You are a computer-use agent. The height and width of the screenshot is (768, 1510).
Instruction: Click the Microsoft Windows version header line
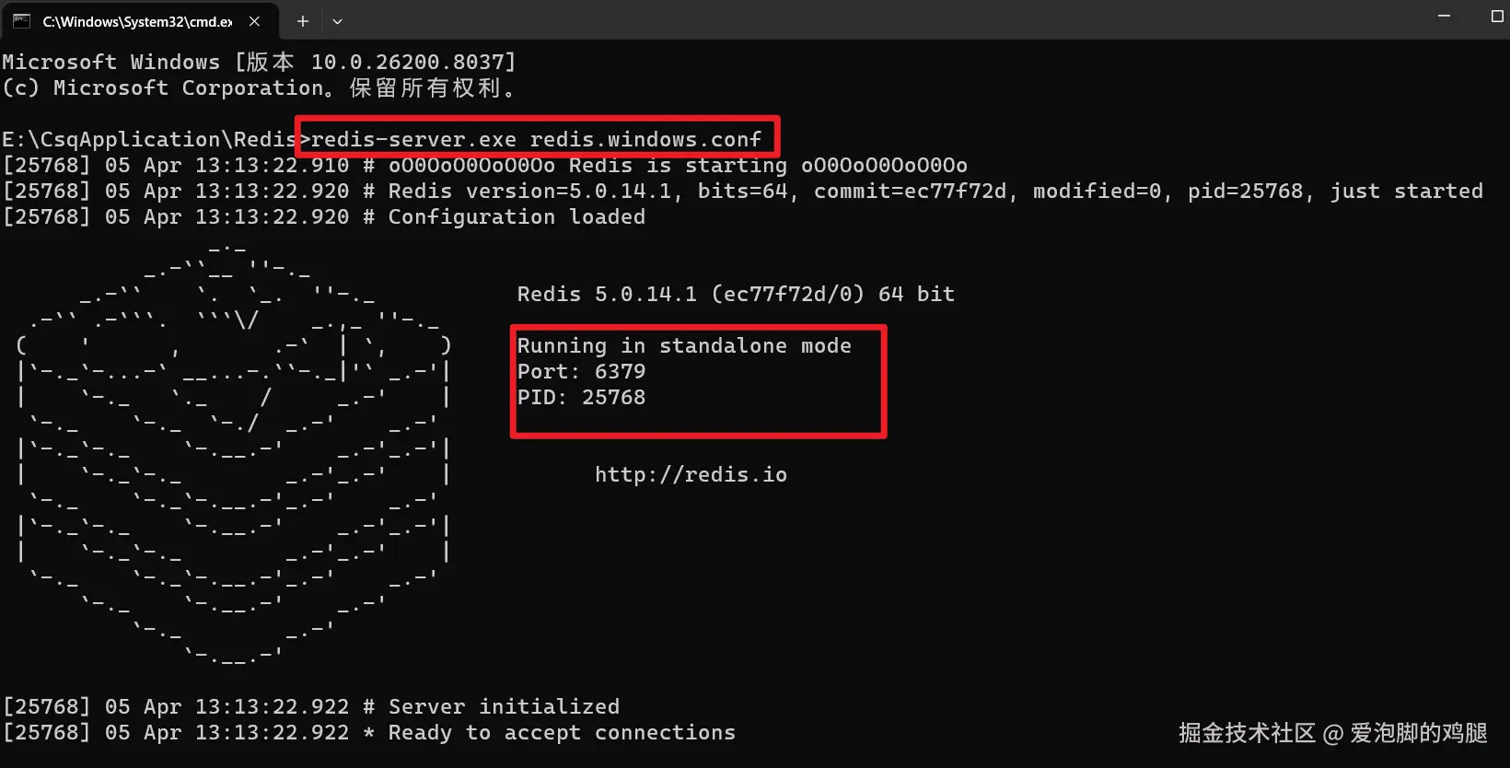[259, 62]
